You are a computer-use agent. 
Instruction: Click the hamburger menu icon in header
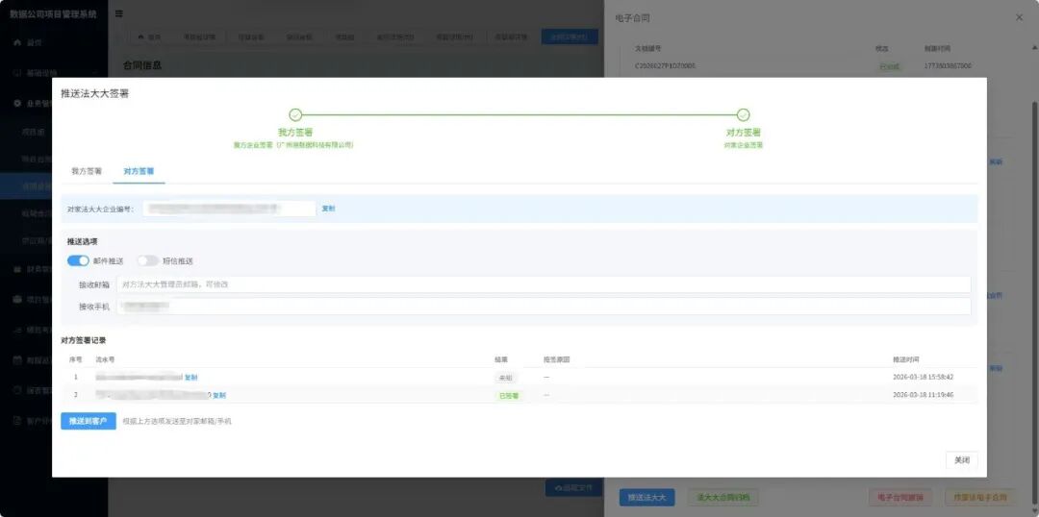coord(118,13)
